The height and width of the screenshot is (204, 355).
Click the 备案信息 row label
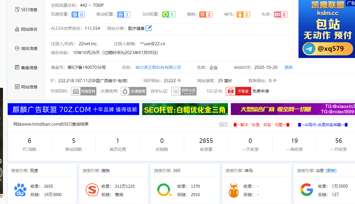coord(29,67)
